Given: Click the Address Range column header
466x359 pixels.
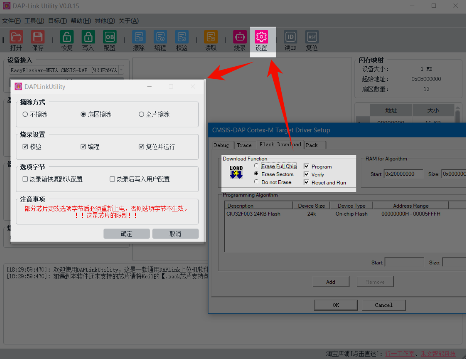Looking at the screenshot, I should tap(411, 206).
